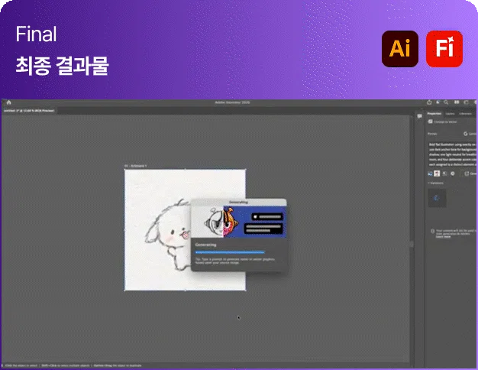Collapse the Variations section

point(436,183)
